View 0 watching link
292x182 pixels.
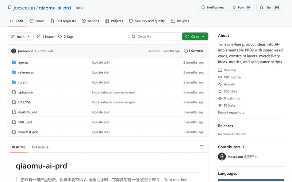point(229,98)
